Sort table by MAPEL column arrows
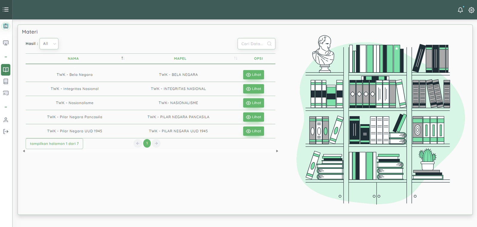Viewport: 477px width, 227px height. 236,58
